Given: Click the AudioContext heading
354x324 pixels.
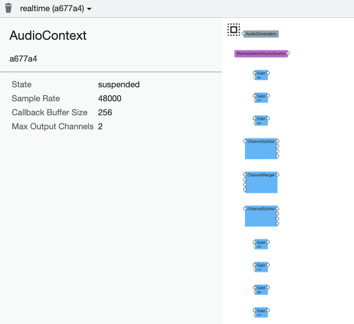Looking at the screenshot, I should pyautogui.click(x=48, y=35).
